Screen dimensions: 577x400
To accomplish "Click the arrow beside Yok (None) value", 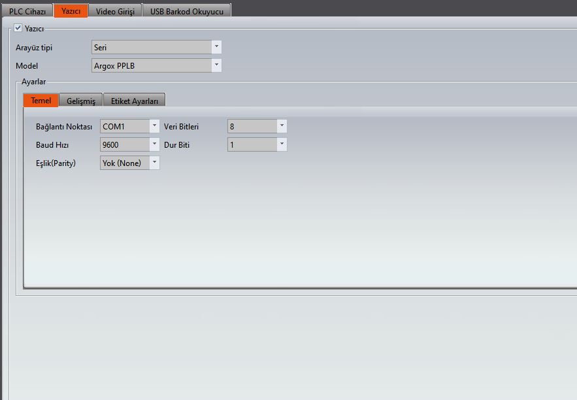I will [x=154, y=163].
